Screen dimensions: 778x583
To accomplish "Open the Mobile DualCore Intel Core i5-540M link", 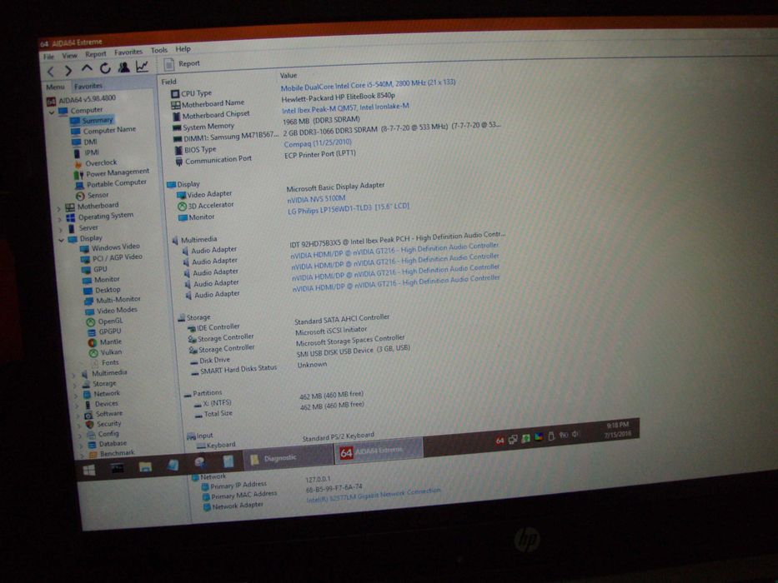I will [x=369, y=85].
